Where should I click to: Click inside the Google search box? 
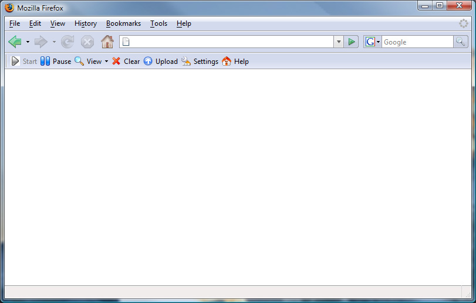coord(417,42)
